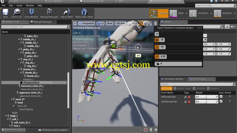
Task: Toggle Auto checkbox for leftBicepBulge
Action: (x=221, y=97)
